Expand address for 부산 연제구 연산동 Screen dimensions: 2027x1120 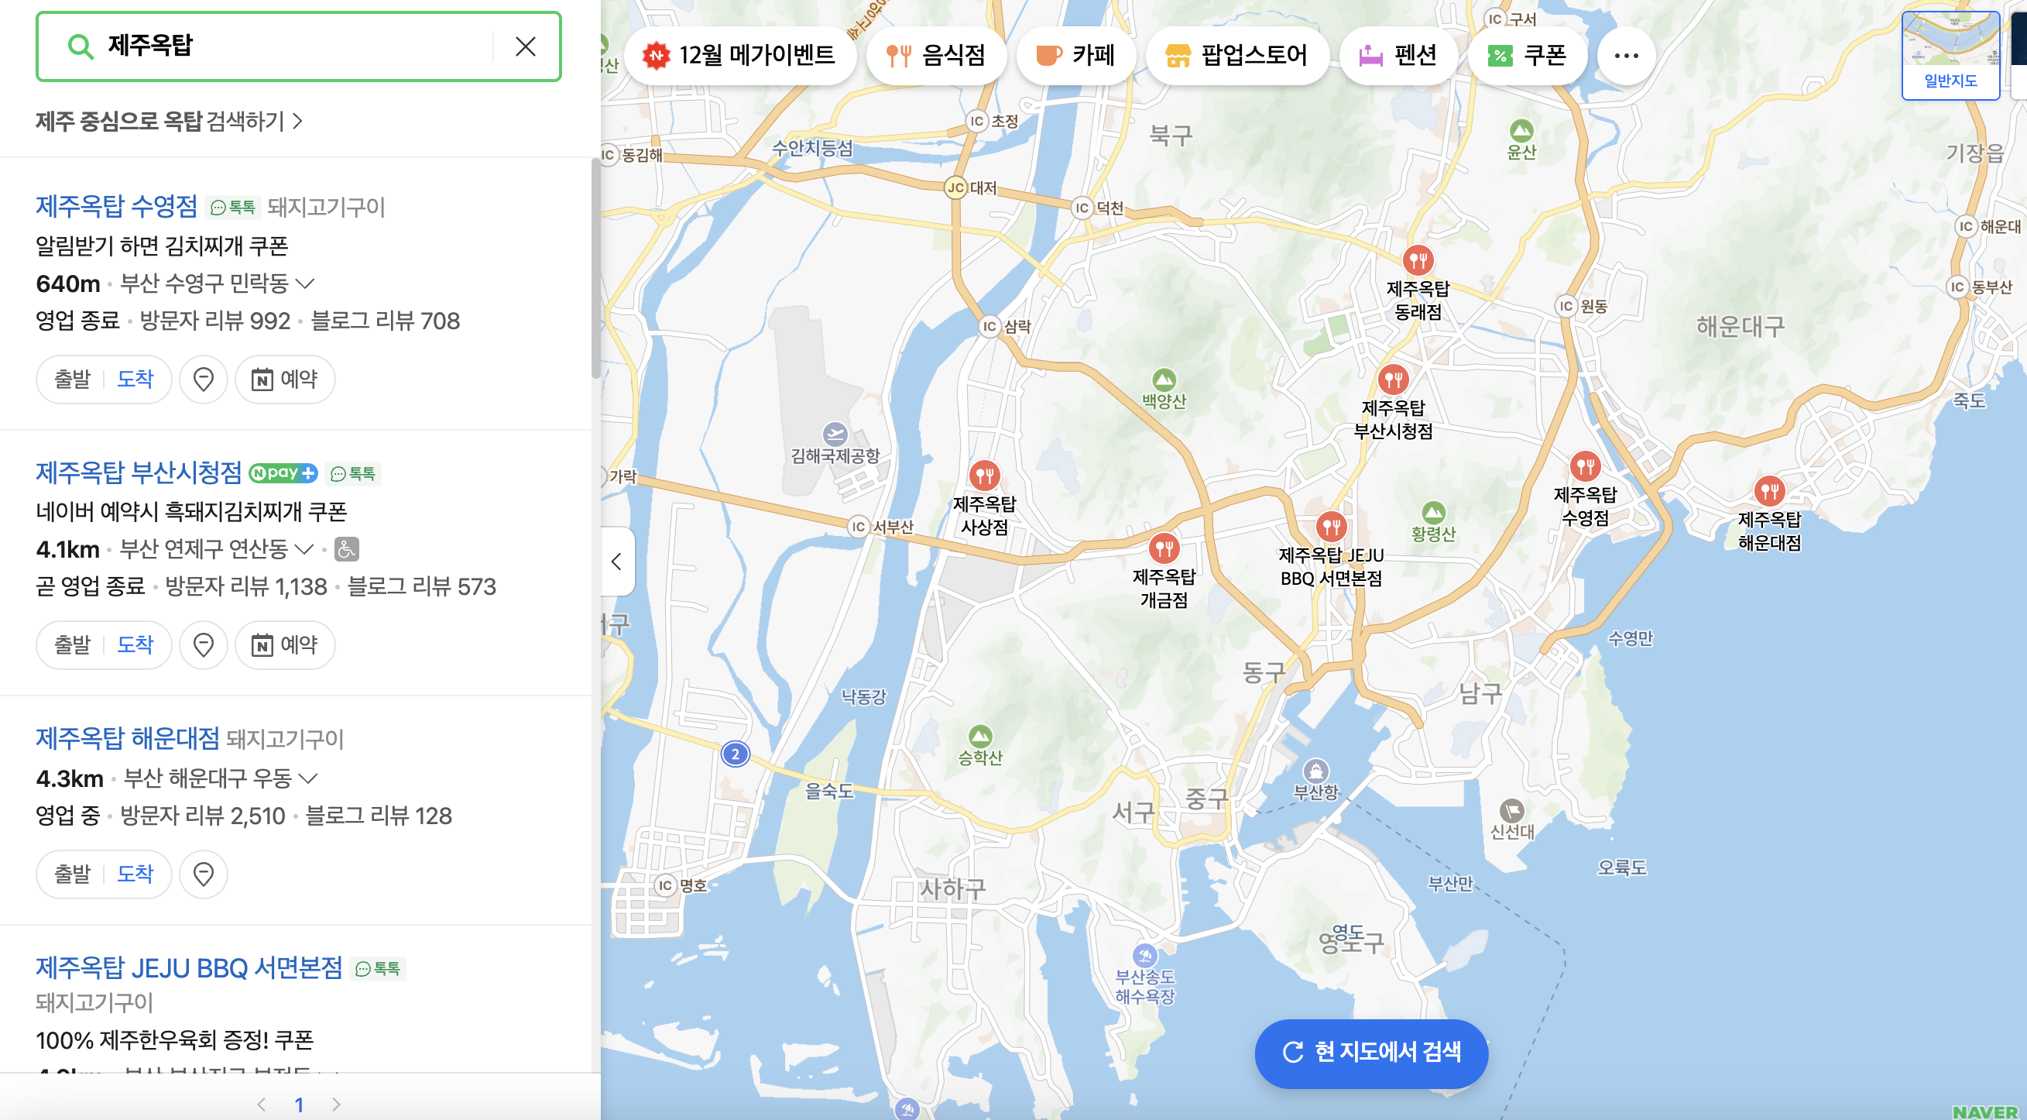pos(304,548)
